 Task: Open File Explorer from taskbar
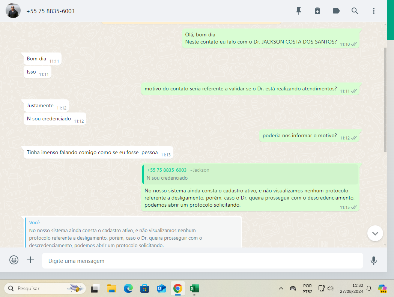coord(111,288)
